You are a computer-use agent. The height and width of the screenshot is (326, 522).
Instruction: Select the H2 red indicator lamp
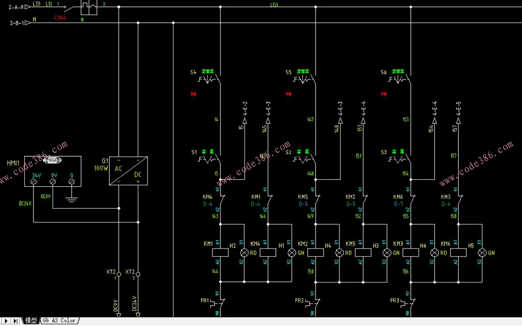tap(244, 253)
